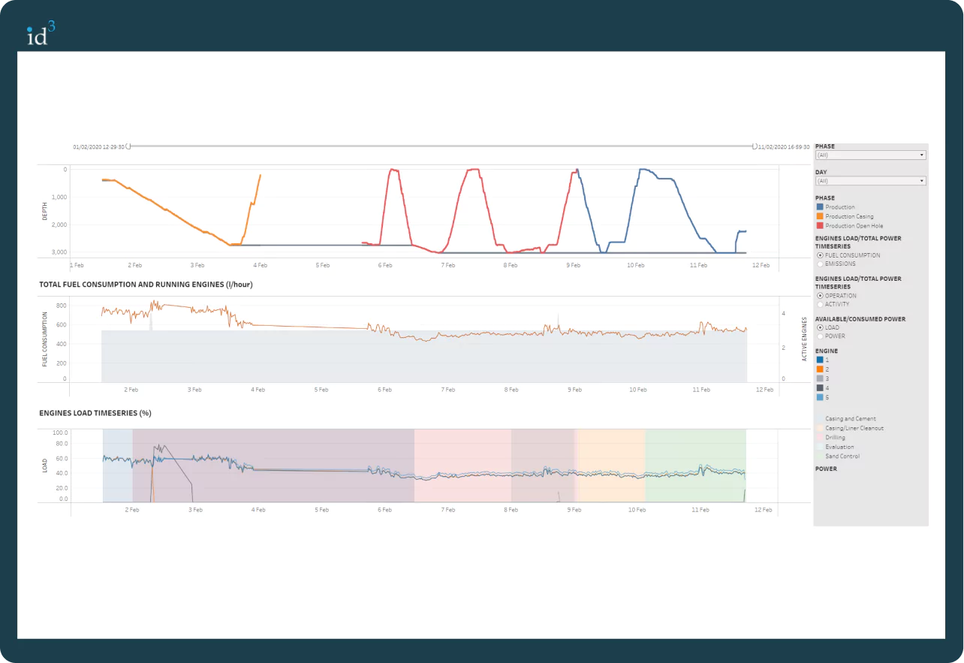Click the Engine 5 legend swatch
964x663 pixels.
click(x=819, y=398)
